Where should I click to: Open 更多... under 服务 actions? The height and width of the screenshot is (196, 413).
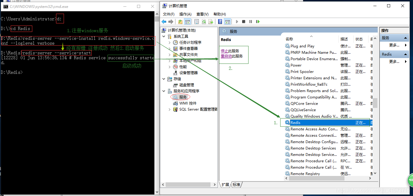pos(394,45)
